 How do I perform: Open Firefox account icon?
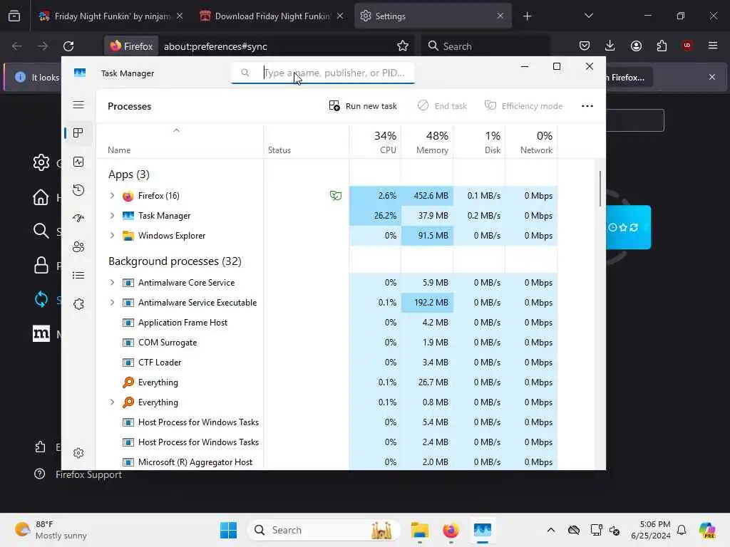click(636, 46)
